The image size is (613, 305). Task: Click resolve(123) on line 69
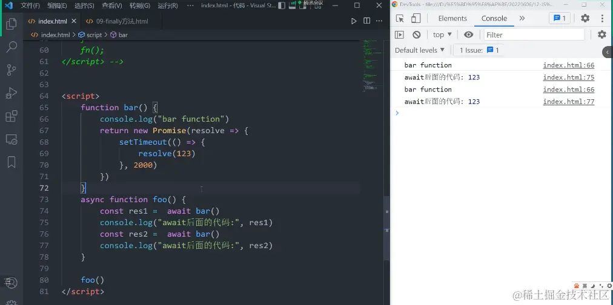167,154
